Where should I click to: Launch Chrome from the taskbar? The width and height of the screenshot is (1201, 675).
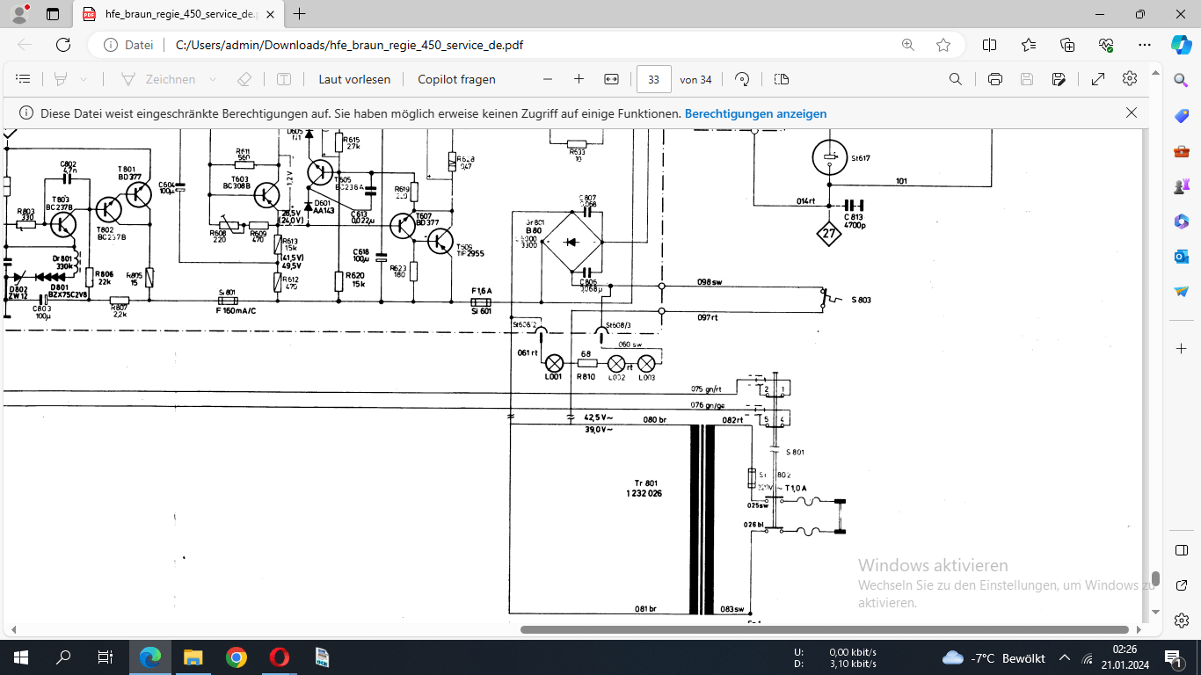point(236,657)
